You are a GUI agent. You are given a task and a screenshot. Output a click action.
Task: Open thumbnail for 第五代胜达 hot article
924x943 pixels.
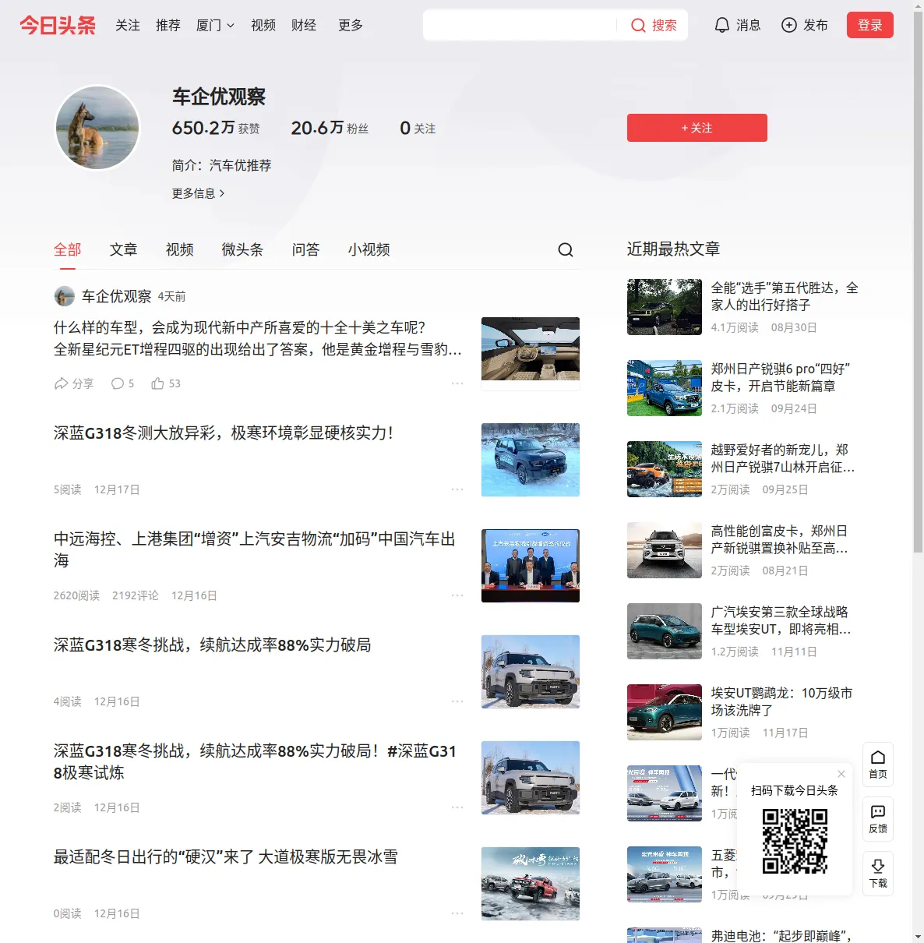pos(665,307)
